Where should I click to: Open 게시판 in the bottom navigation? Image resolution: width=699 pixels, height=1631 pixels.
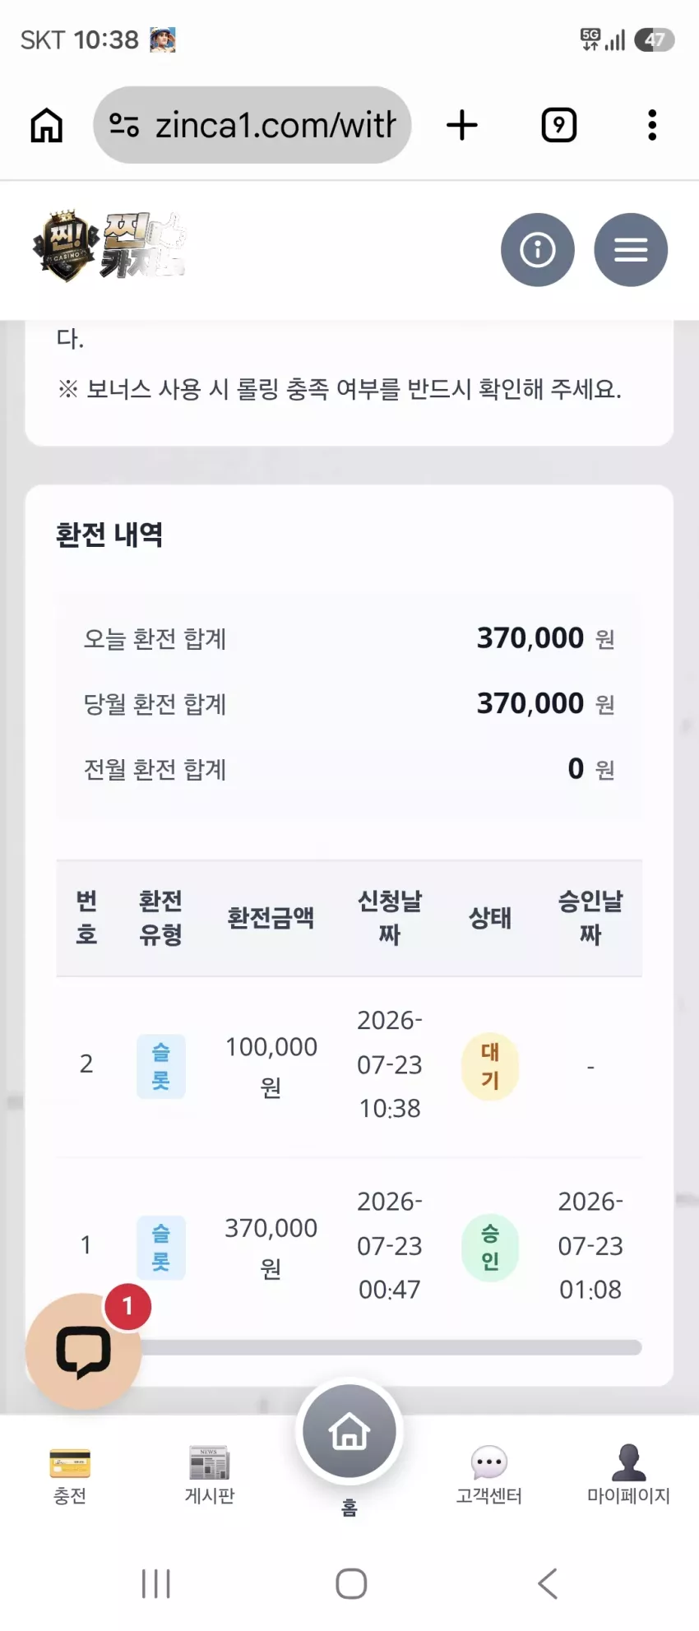[210, 1476]
